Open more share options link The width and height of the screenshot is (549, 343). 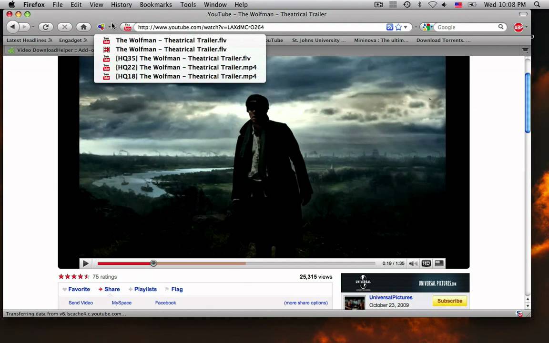coord(306,303)
